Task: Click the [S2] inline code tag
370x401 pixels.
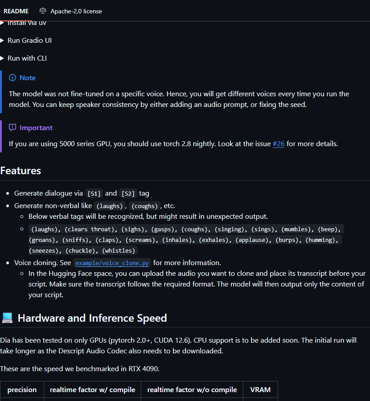Action: pos(128,194)
